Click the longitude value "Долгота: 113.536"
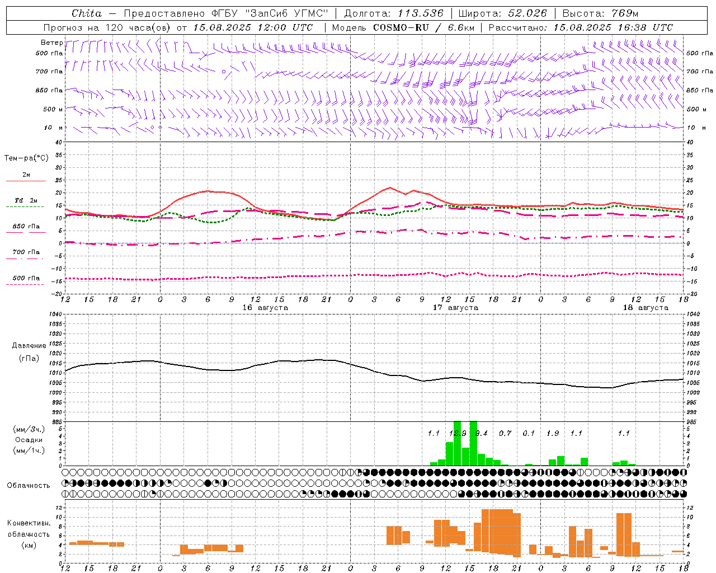Viewport: 716px width, 573px height. point(394,13)
